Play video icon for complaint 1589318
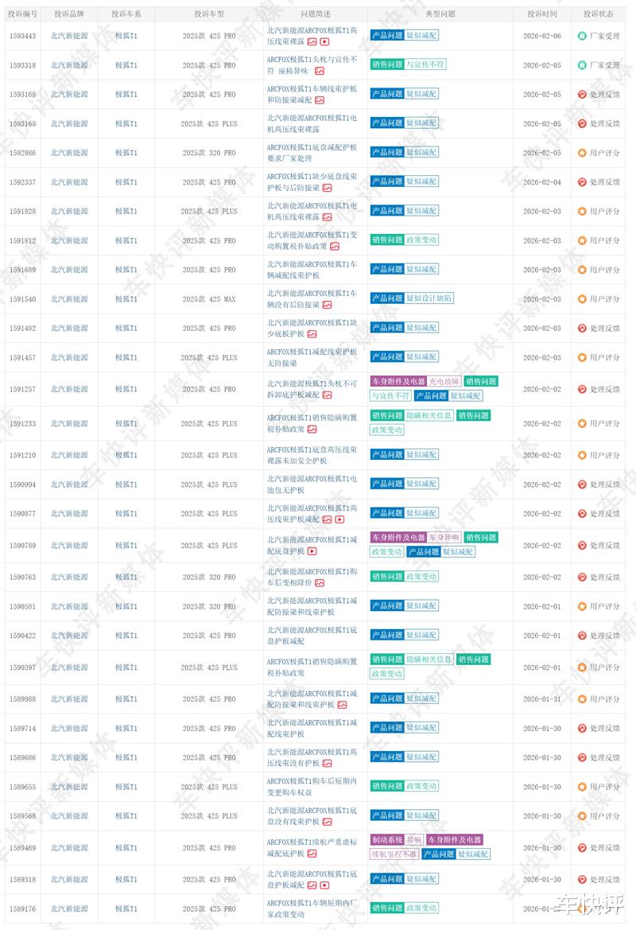Image resolution: width=636 pixels, height=930 pixels. tap(325, 885)
